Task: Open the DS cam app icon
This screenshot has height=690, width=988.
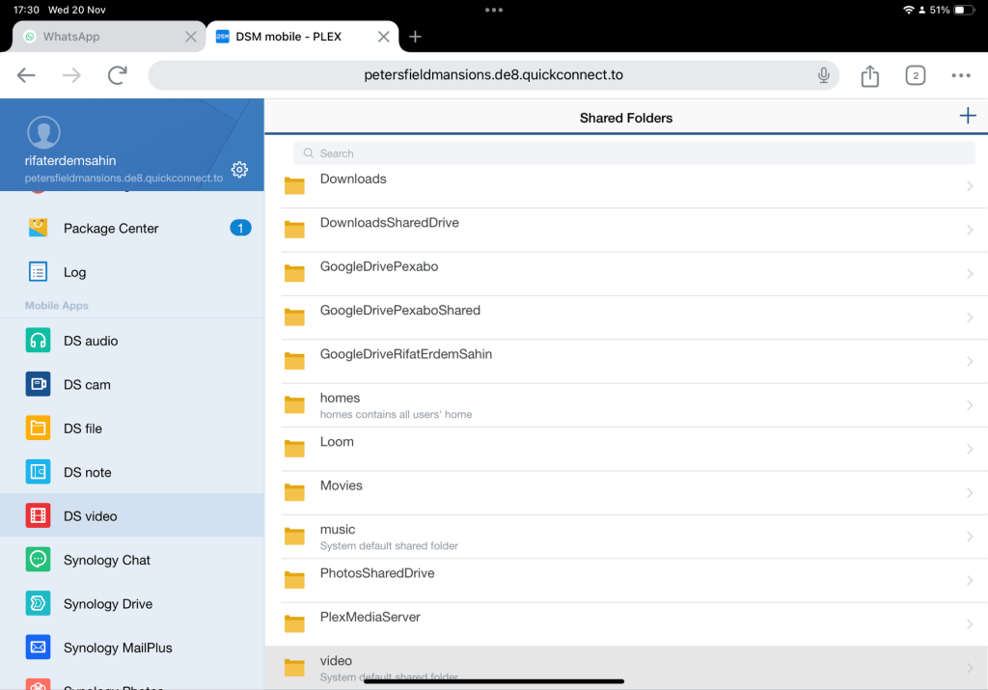Action: pos(38,384)
